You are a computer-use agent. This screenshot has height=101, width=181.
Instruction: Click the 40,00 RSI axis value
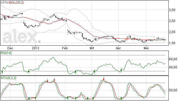(173, 67)
